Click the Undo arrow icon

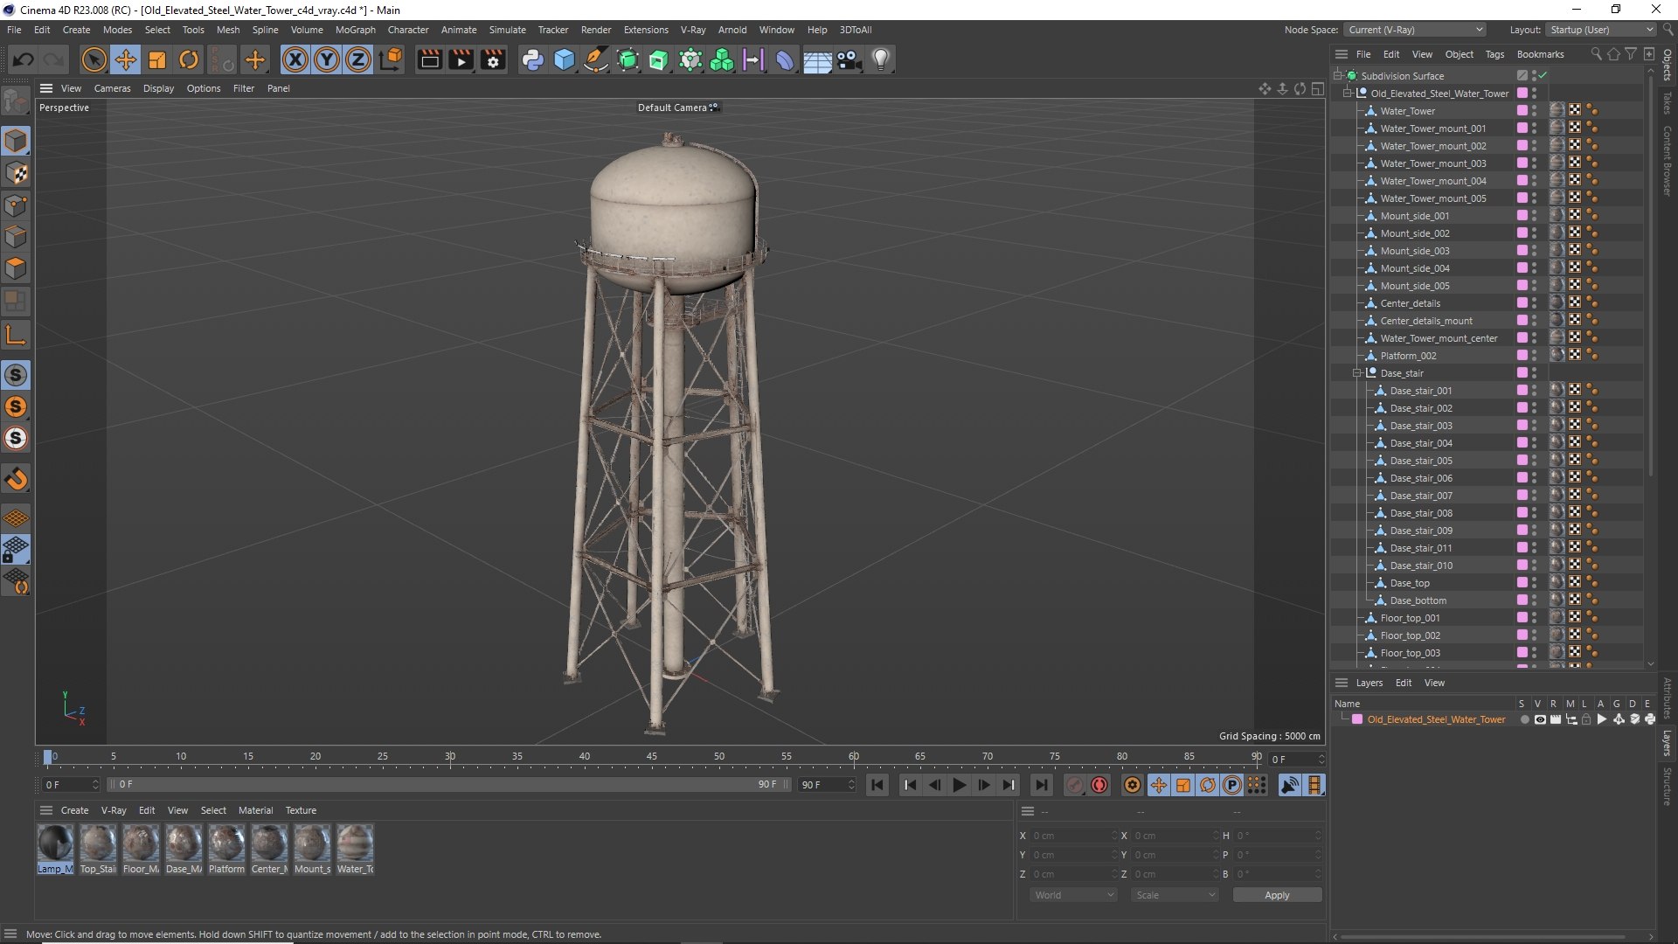point(24,59)
